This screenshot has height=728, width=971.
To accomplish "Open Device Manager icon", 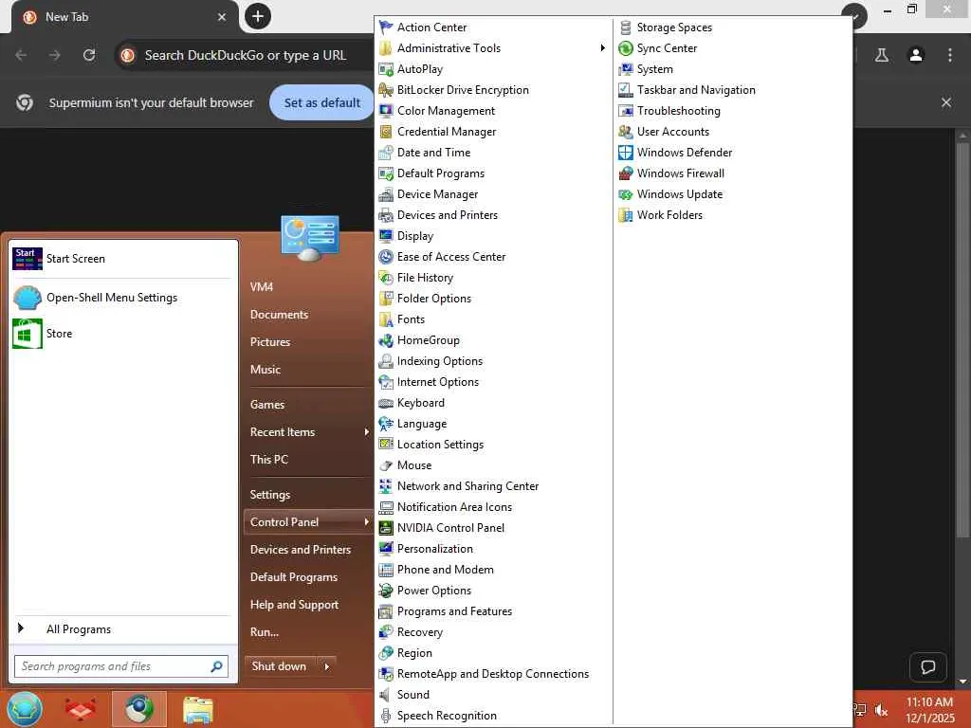I will click(x=386, y=194).
